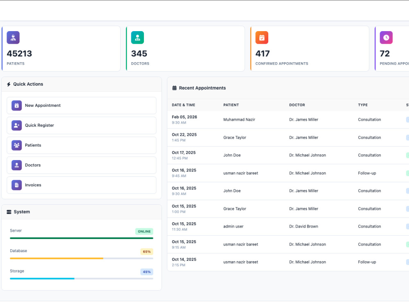
Task: Click the Invoices document icon
Action: pyautogui.click(x=17, y=185)
